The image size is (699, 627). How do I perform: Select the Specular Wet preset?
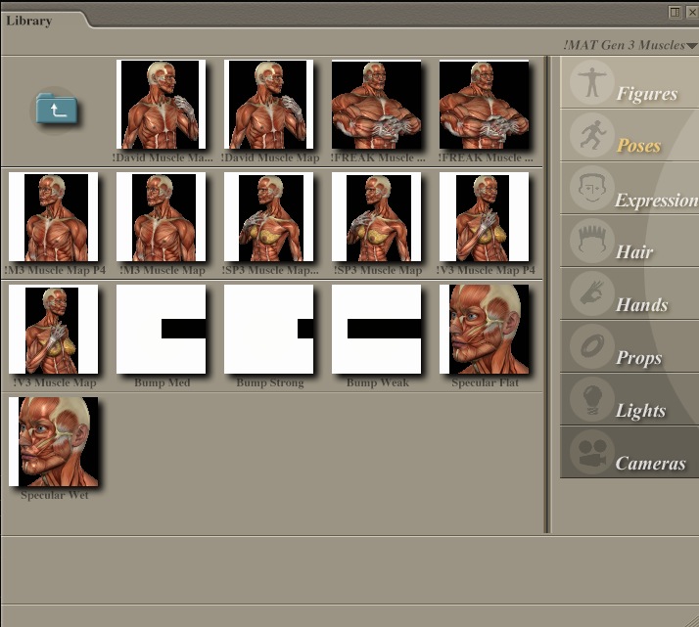click(x=53, y=442)
